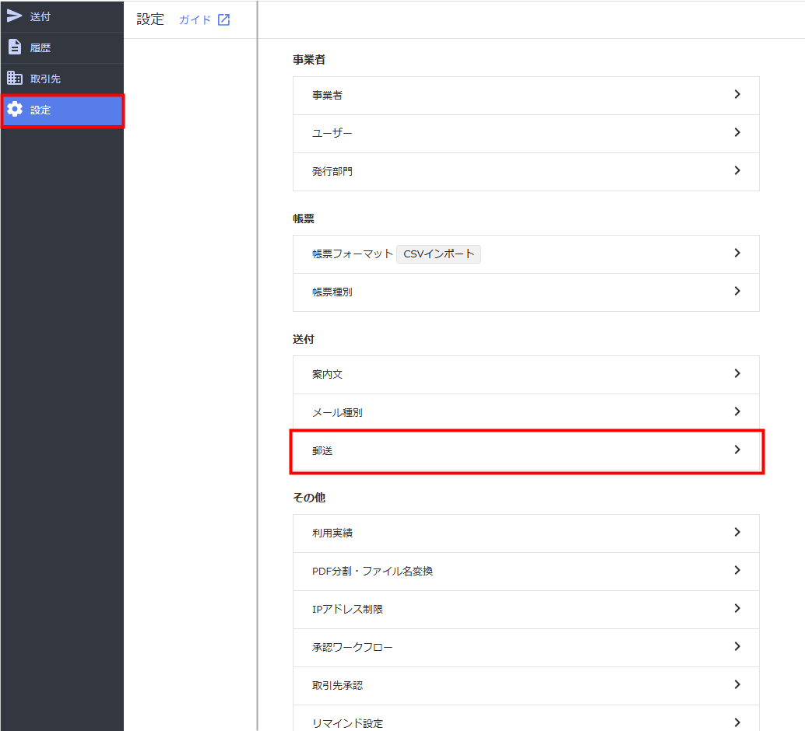Click the chevron on the 取引先承認 row
Image resolution: width=805 pixels, height=731 pixels.
(x=737, y=685)
